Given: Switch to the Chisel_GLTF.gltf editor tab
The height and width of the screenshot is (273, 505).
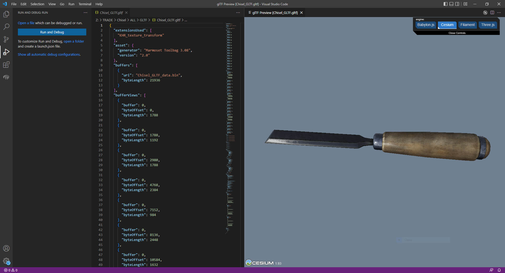Looking at the screenshot, I should click(111, 13).
